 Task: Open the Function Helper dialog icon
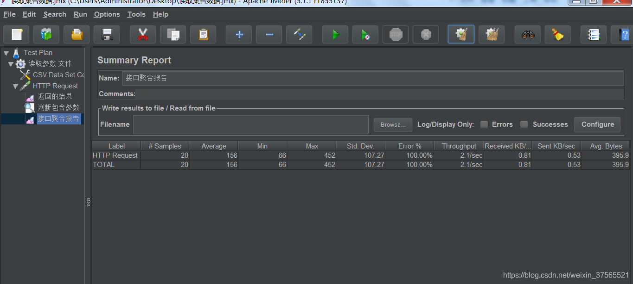pos(594,34)
